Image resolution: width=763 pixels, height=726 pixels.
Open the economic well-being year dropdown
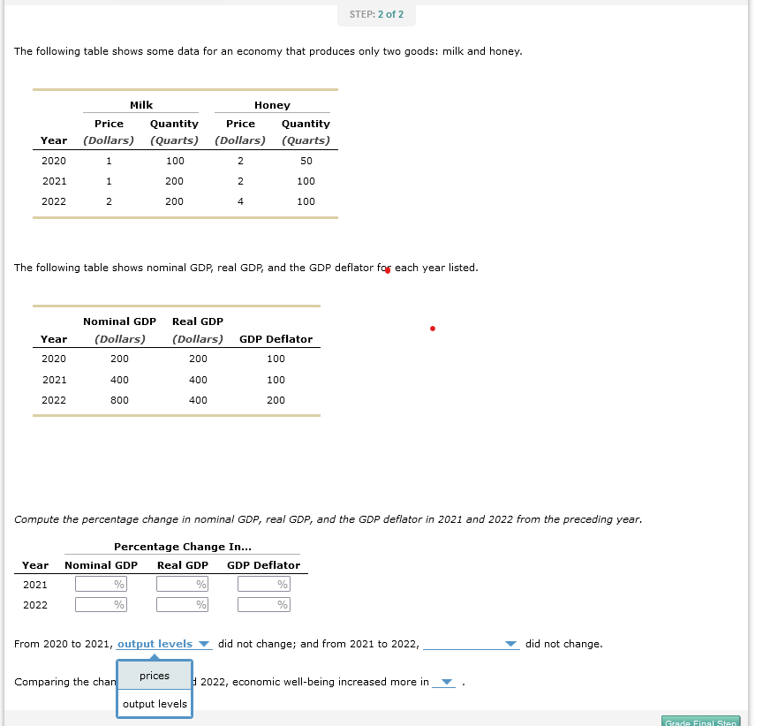click(x=444, y=682)
